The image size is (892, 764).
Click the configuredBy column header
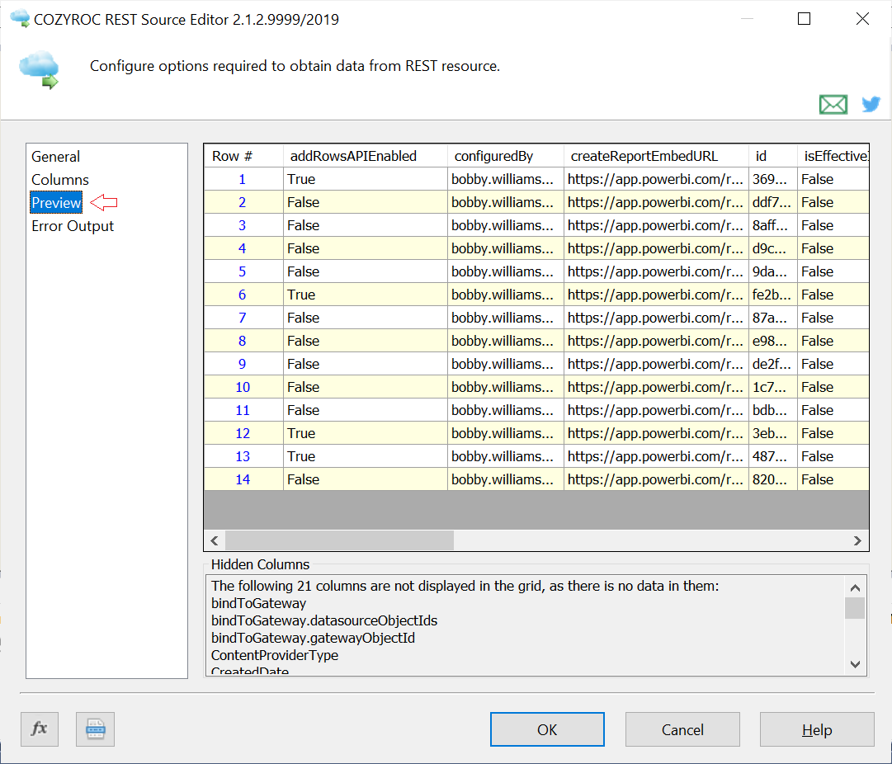pyautogui.click(x=505, y=156)
